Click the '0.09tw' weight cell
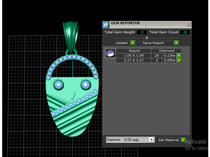Viewport: 210px width, 157px height. click(x=169, y=60)
